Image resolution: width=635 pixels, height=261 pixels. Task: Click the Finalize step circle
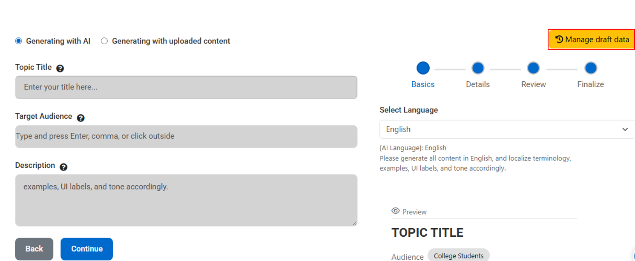coord(590,68)
